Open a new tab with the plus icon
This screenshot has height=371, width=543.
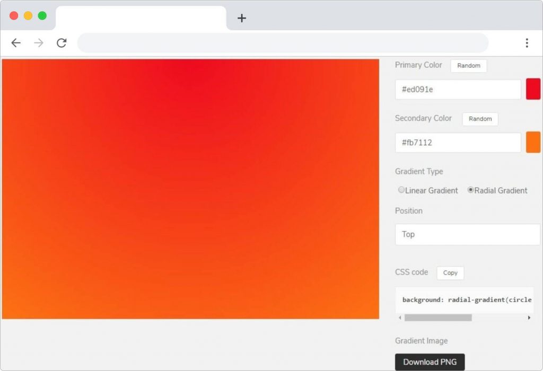point(242,18)
